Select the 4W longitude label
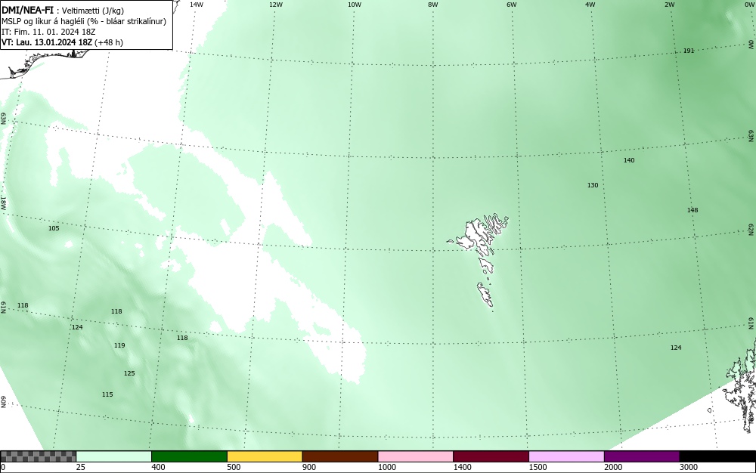This screenshot has height=473, width=756. coord(590,5)
